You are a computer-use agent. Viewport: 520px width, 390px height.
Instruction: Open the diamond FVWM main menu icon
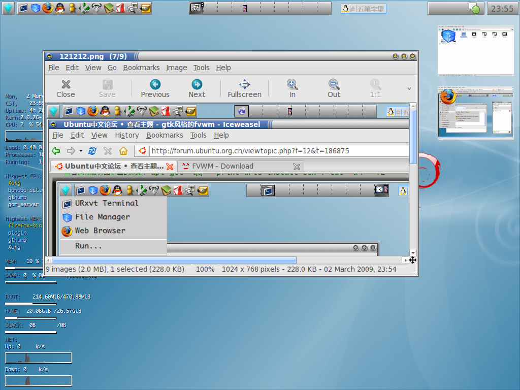coord(8,8)
